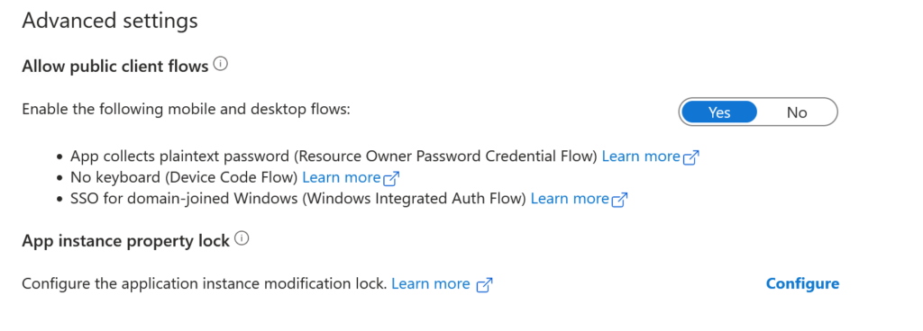Screen dimensions: 923x331
Task: Click the Allow public client flows label
Action: [115, 67]
